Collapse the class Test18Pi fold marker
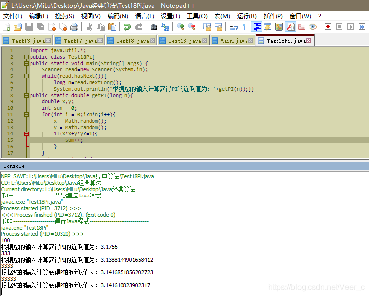This screenshot has width=369, height=296. [26, 57]
